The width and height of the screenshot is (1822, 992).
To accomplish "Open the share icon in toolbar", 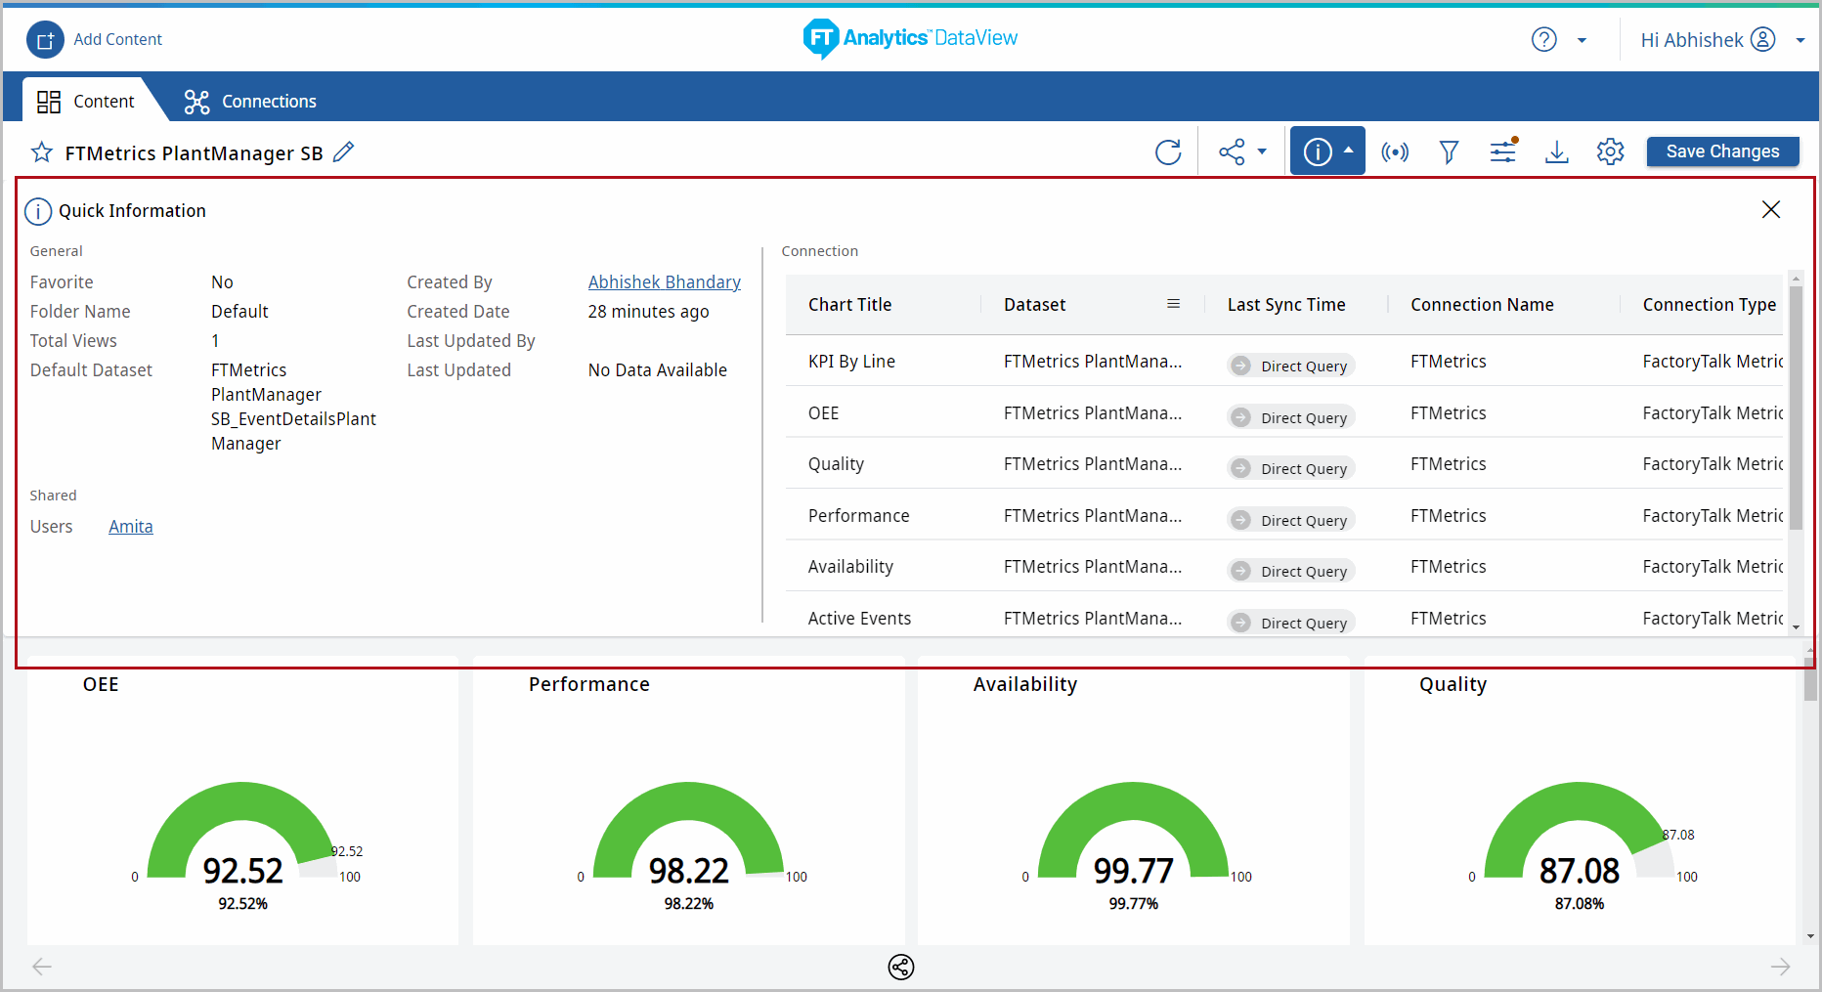I will [1232, 151].
